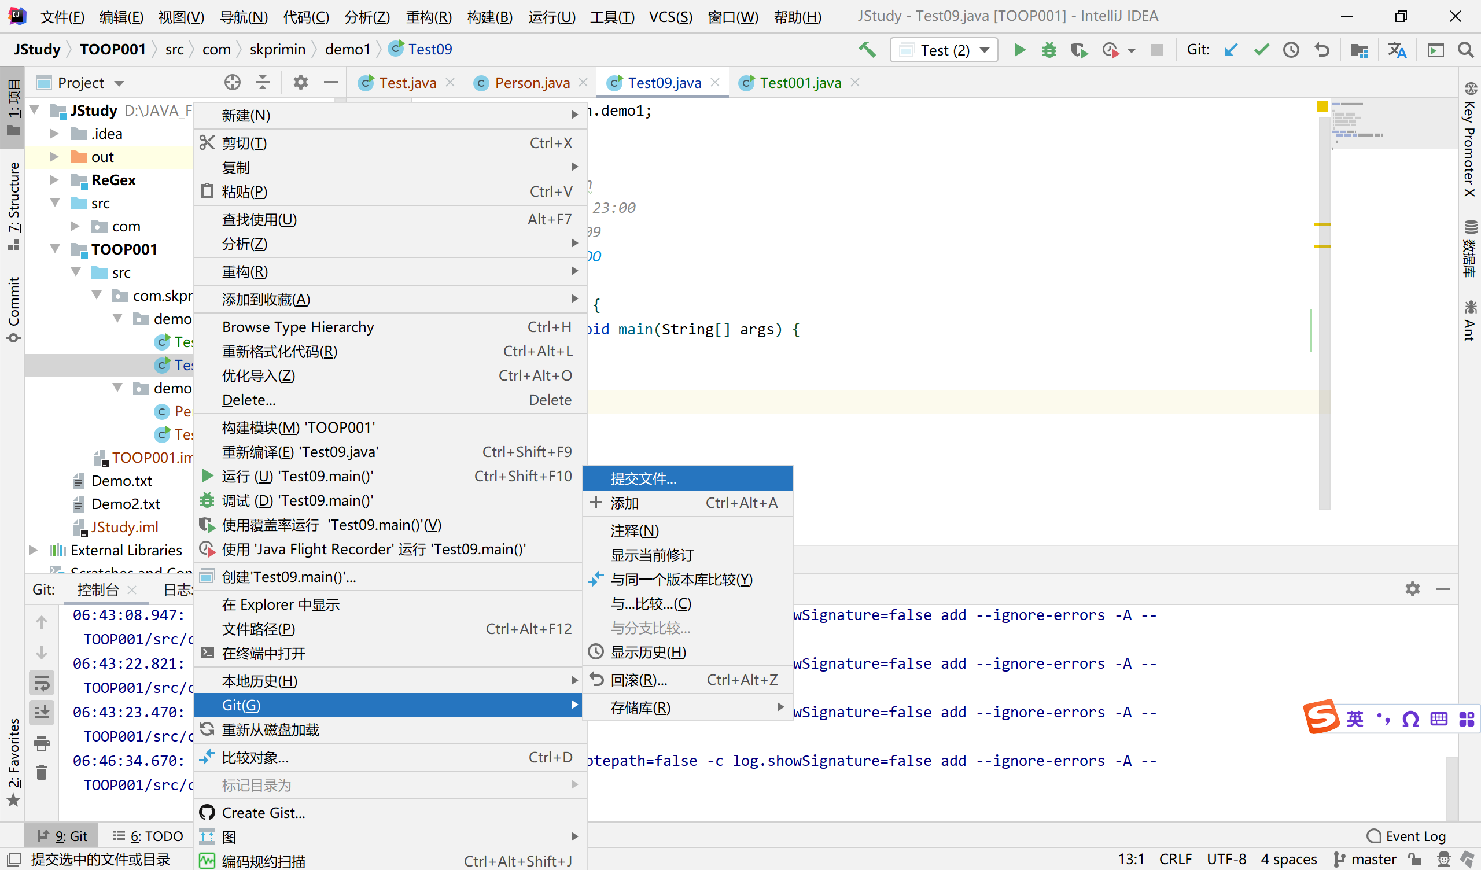Click Create Gist... in the context menu

(263, 813)
